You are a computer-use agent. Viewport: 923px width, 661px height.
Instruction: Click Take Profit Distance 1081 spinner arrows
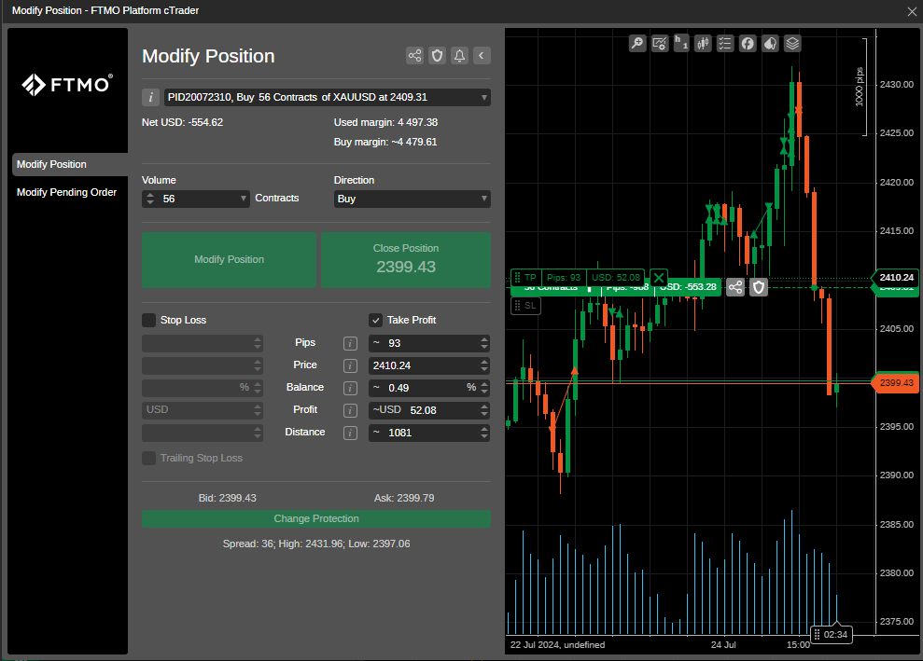coord(483,433)
